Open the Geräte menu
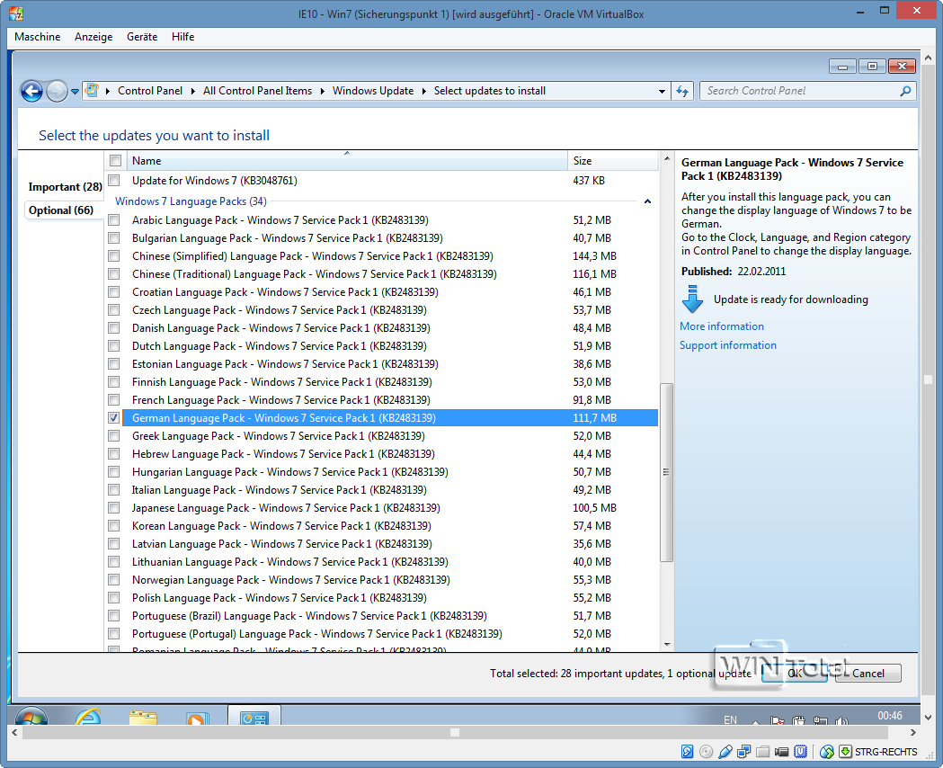 [142, 37]
